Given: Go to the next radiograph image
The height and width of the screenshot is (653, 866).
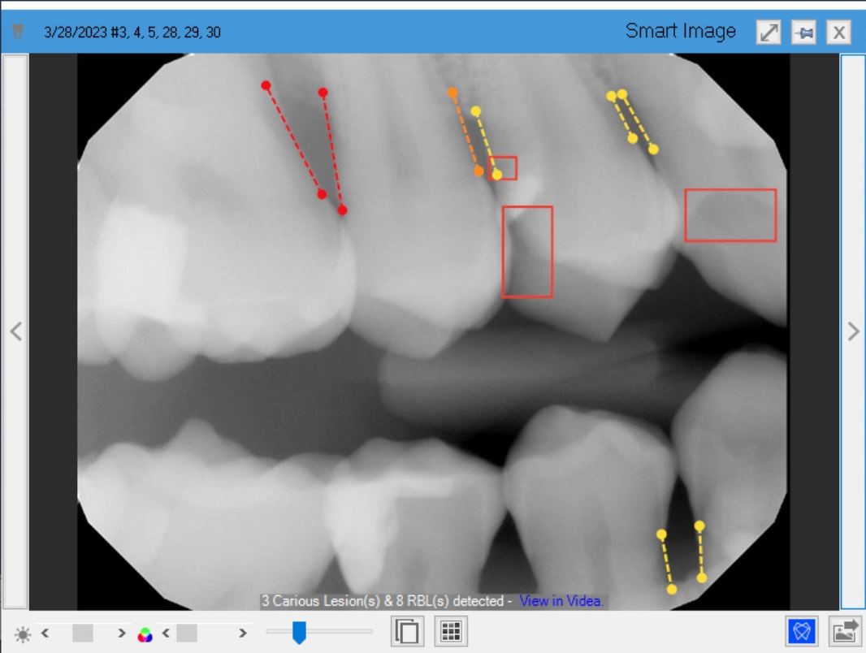Looking at the screenshot, I should click(853, 331).
